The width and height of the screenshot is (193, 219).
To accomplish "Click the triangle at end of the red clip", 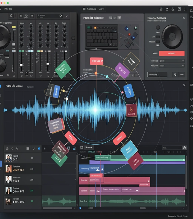I will tap(148, 181).
